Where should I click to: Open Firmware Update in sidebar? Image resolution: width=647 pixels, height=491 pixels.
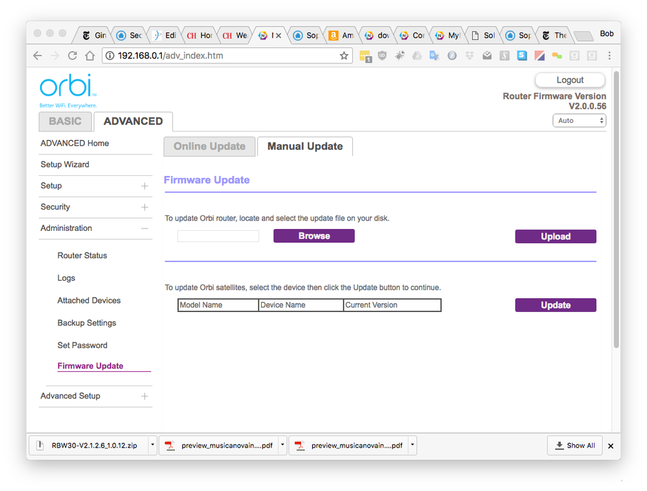click(91, 366)
